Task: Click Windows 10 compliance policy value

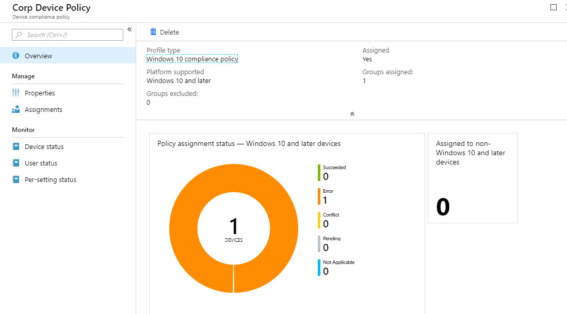Action: tap(192, 59)
